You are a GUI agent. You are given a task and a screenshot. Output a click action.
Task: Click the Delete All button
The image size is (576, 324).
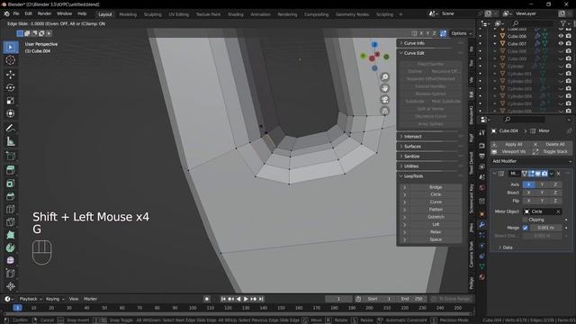(x=552, y=144)
